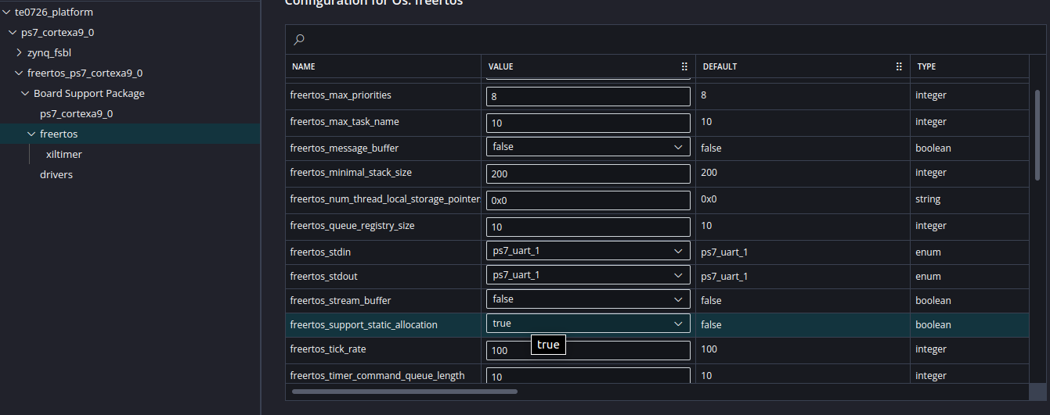The image size is (1050, 415).
Task: Focus the configuration search box
Action: tap(666, 39)
